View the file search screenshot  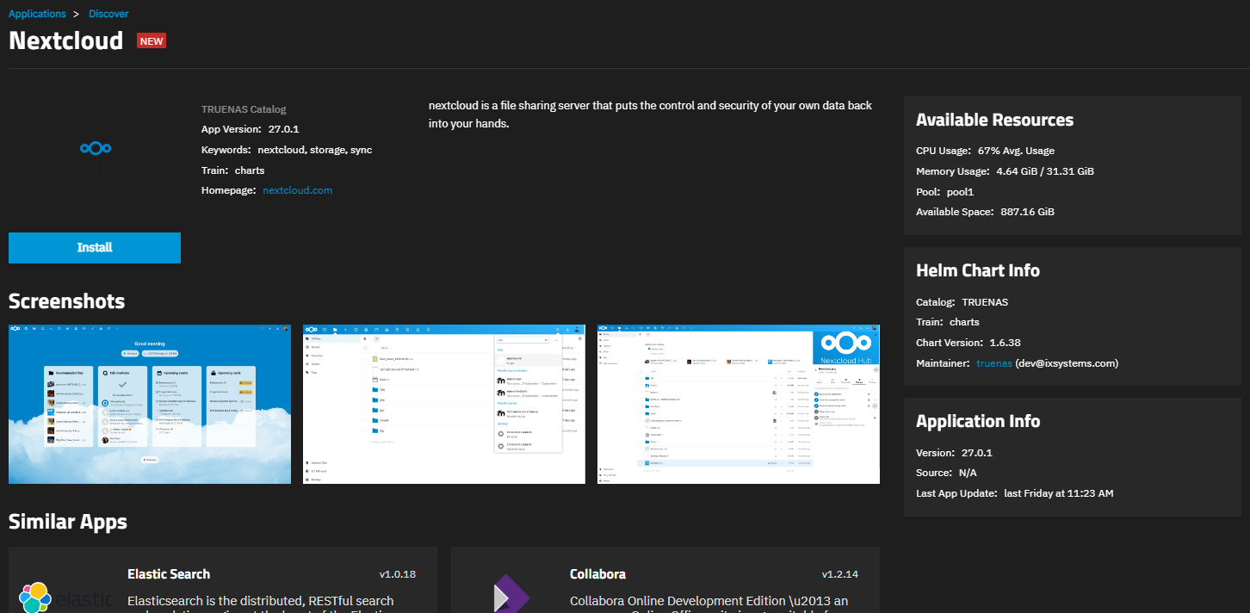pyautogui.click(x=444, y=405)
